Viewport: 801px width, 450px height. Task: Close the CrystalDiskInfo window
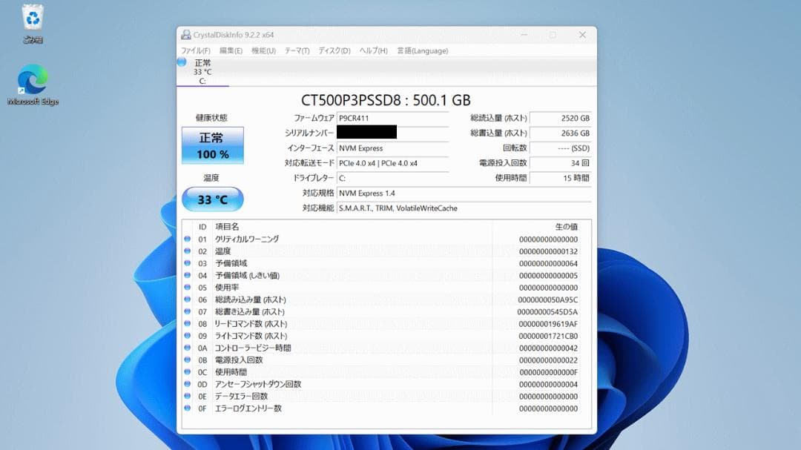582,35
